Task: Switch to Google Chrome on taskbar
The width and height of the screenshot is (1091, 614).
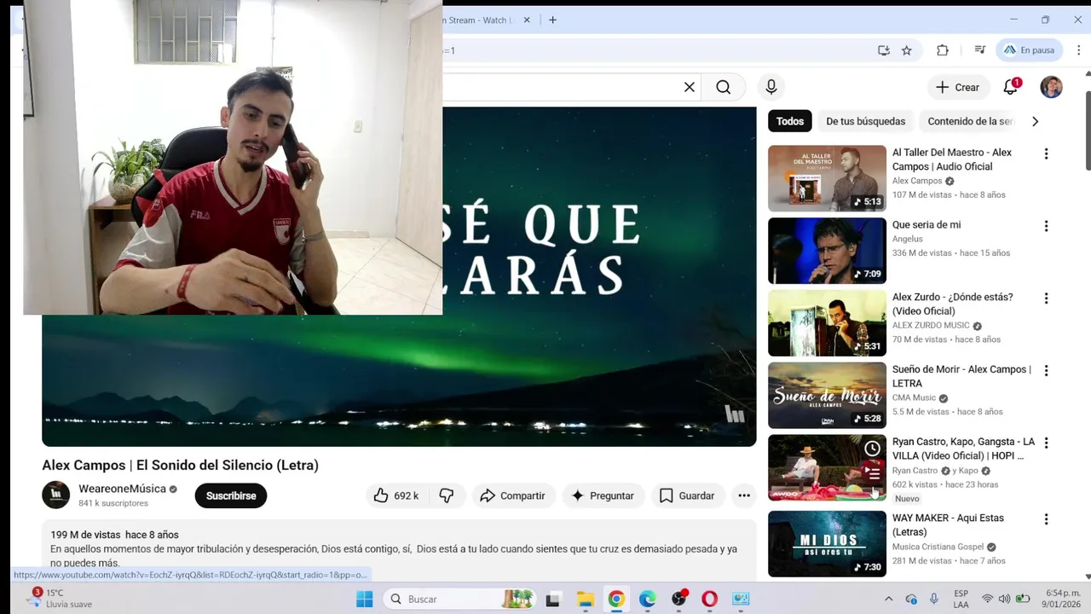Action: pos(616,599)
